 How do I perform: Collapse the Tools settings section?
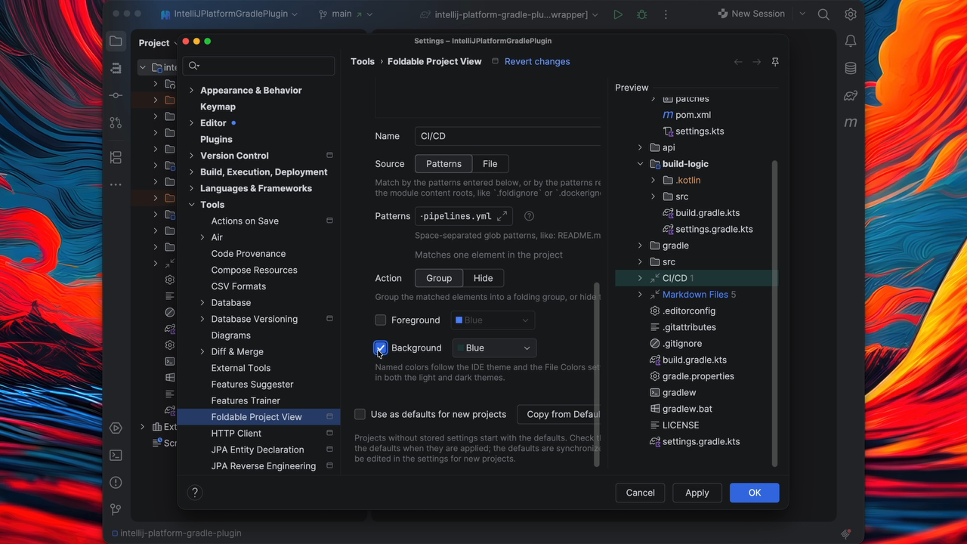pyautogui.click(x=192, y=205)
